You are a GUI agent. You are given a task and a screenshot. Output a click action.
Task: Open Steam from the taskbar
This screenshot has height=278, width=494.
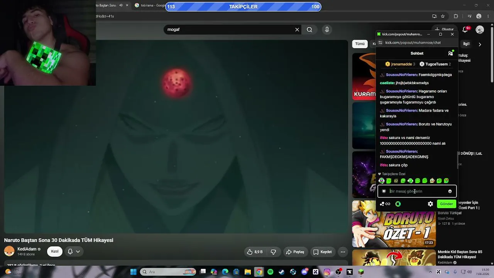coord(282,272)
